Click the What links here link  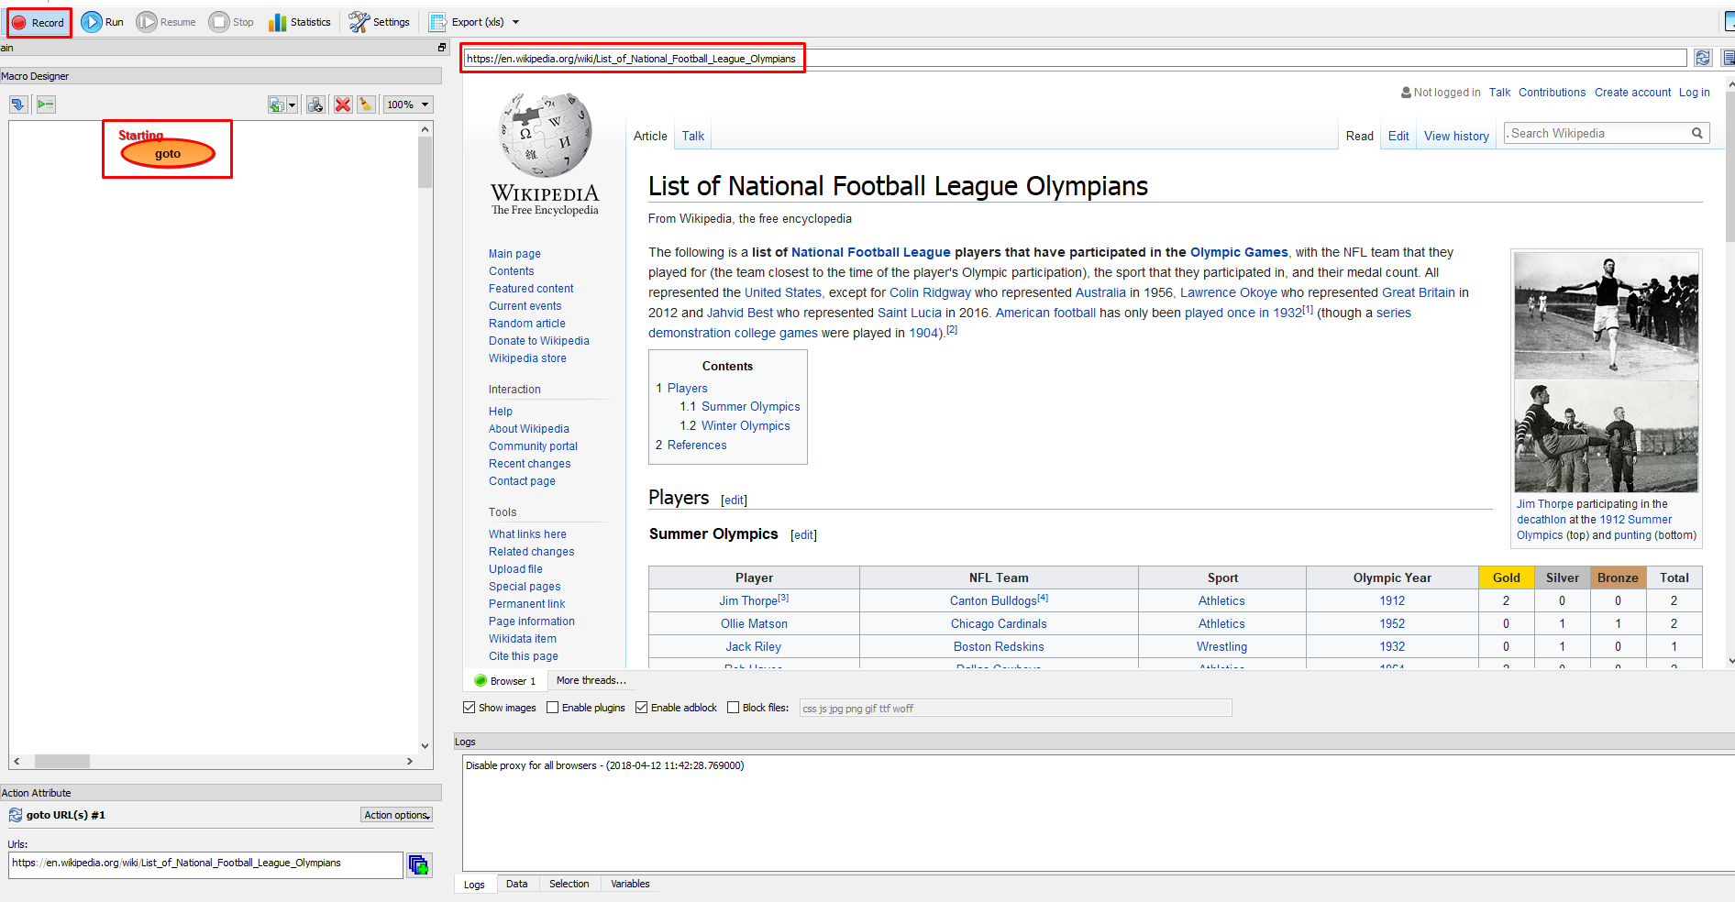(527, 534)
